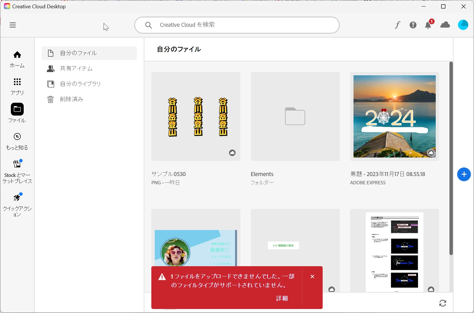Image resolution: width=474 pixels, height=313 pixels.
Task: Click the 自分のファイル page heading
Action: [x=179, y=49]
